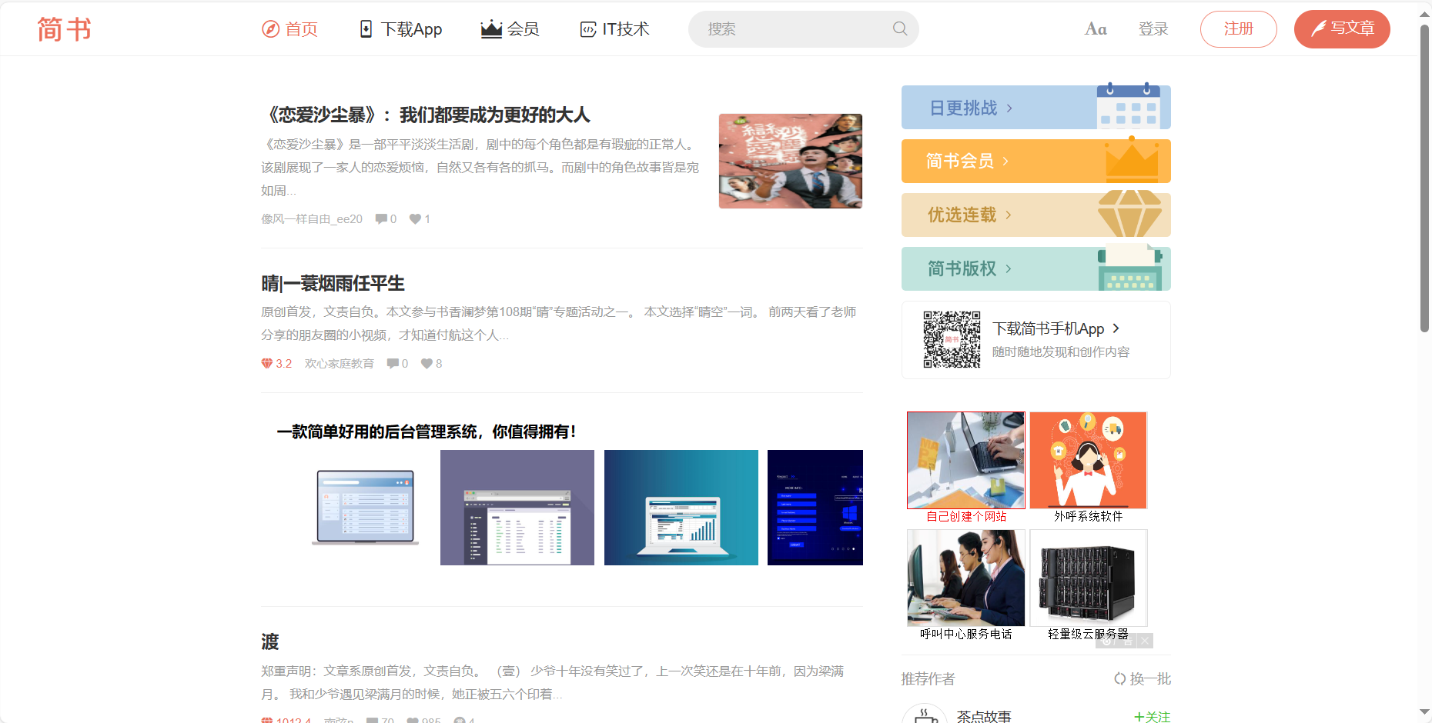This screenshot has width=1432, height=723.
Task: Open the 登录 link
Action: (x=1153, y=28)
